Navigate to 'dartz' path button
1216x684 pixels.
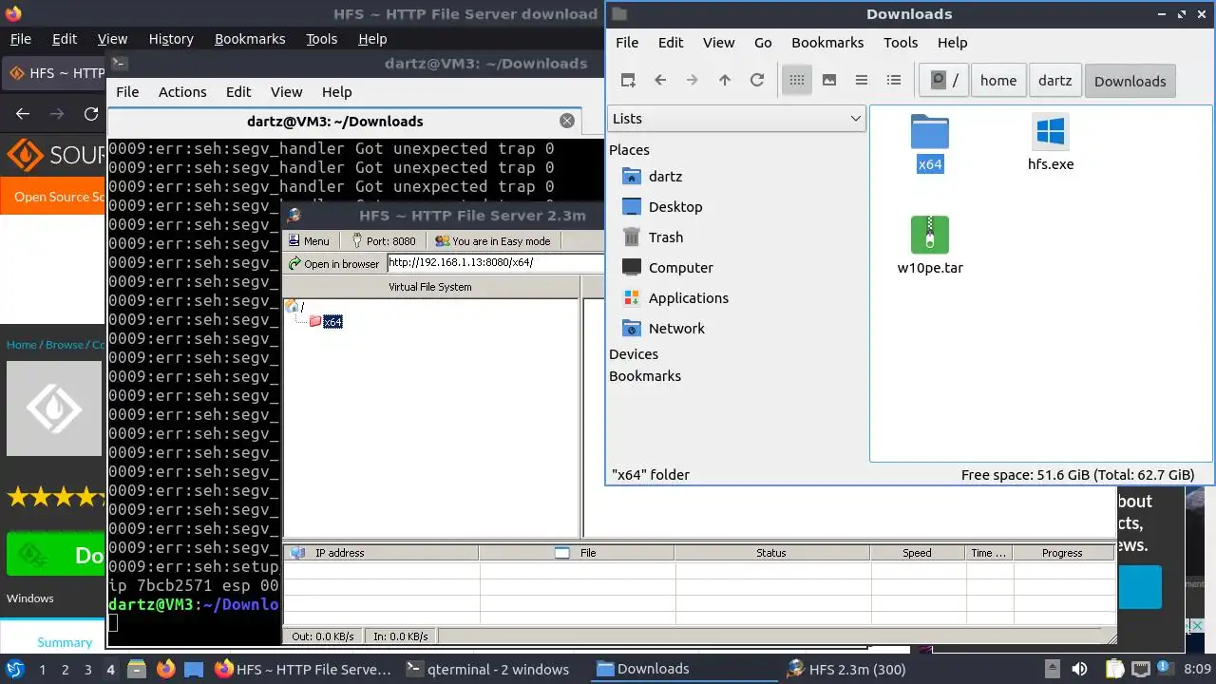[x=1054, y=81]
